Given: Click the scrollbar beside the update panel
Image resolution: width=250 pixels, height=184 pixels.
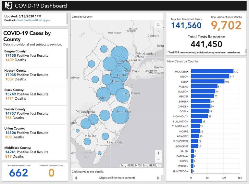Looking at the screenshot, I should 67,19.
